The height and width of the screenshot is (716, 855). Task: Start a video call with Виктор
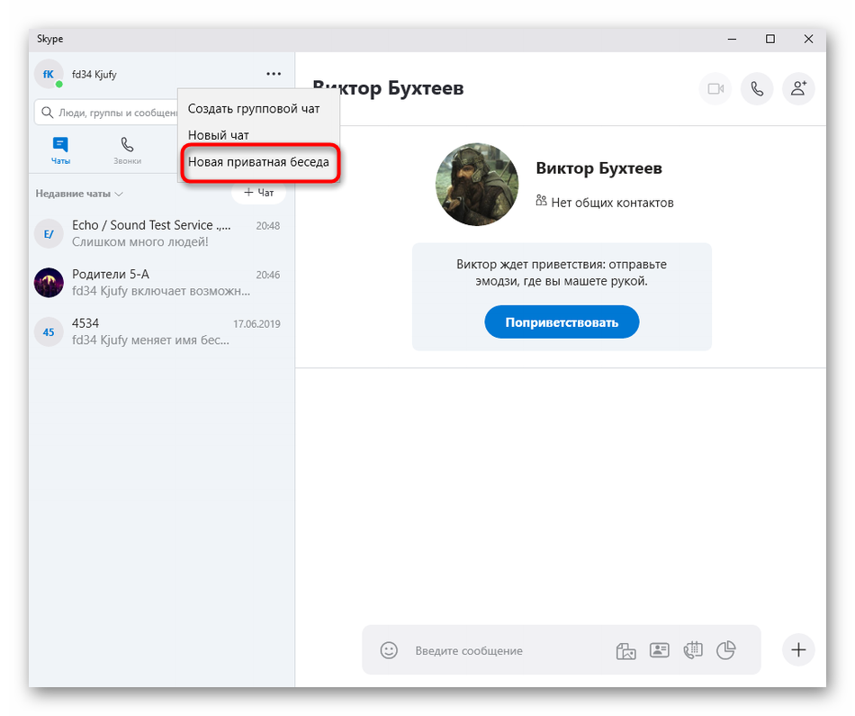pyautogui.click(x=715, y=89)
